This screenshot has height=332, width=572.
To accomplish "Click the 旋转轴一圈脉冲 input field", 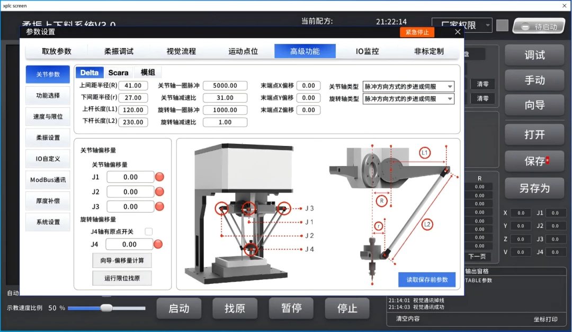I will coord(225,110).
